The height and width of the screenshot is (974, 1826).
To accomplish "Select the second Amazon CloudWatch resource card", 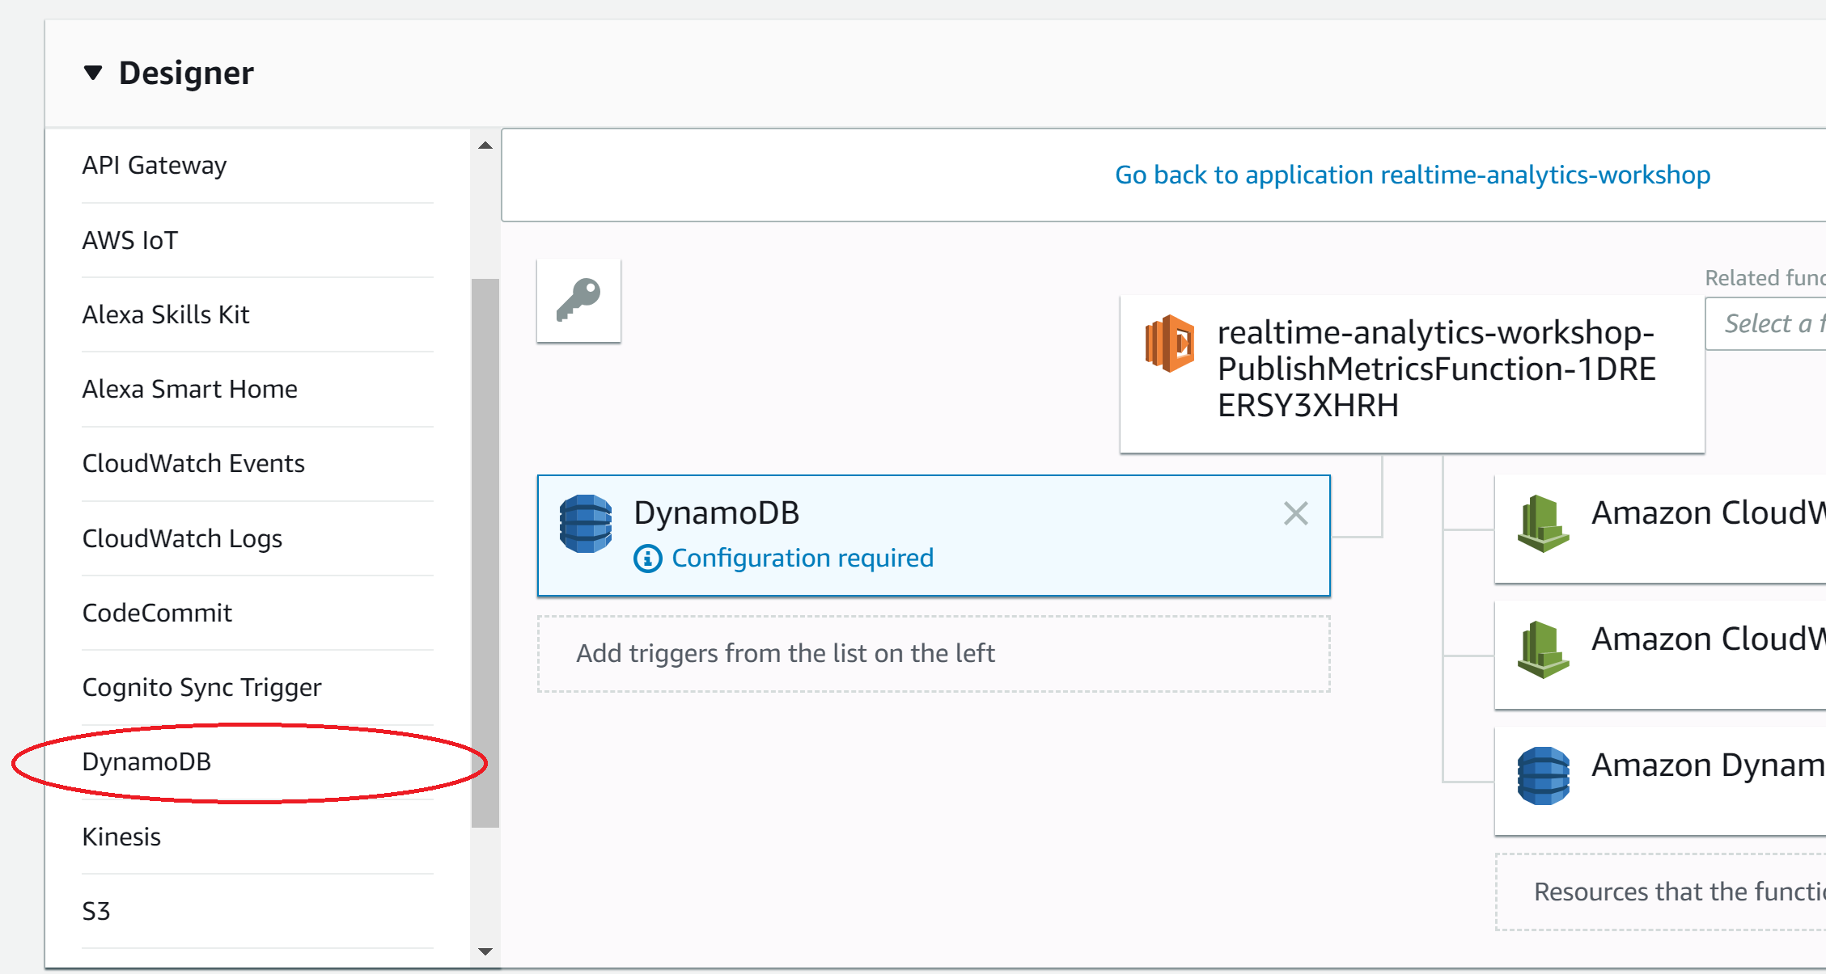I will point(1660,655).
